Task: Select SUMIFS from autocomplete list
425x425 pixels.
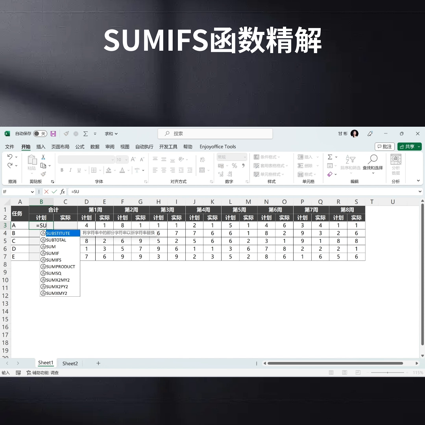Action: pos(60,260)
